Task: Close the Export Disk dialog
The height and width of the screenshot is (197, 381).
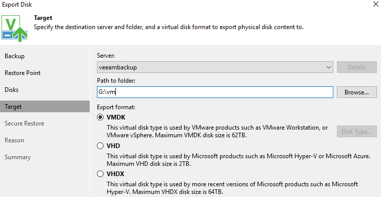Action: coord(376,4)
